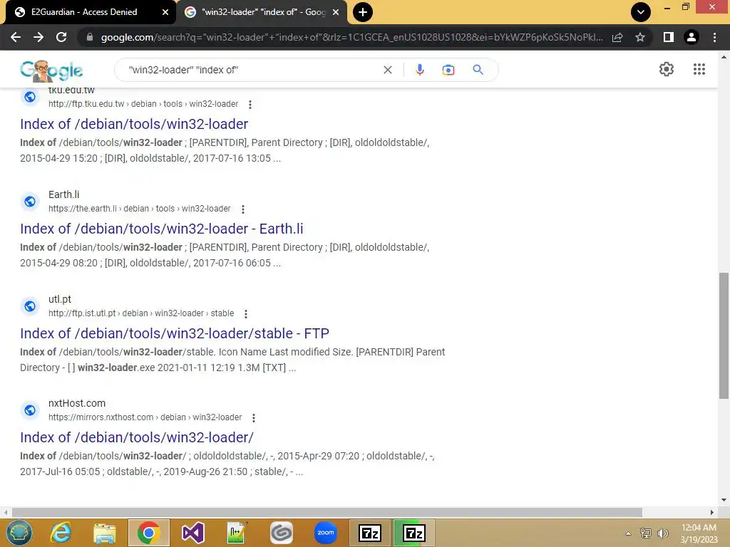The height and width of the screenshot is (547, 730).
Task: Open tab search dropdown
Action: (x=641, y=12)
